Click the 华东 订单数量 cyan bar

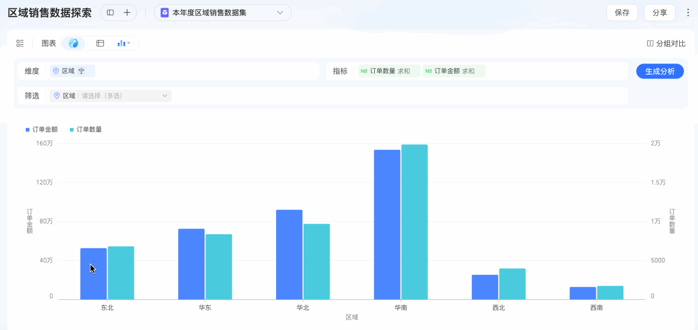click(219, 267)
